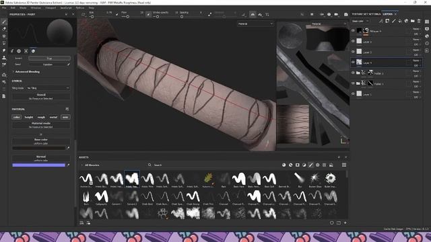Screen dimensions: 431x242
Task: Open the Python menu
Action: click(80, 7)
